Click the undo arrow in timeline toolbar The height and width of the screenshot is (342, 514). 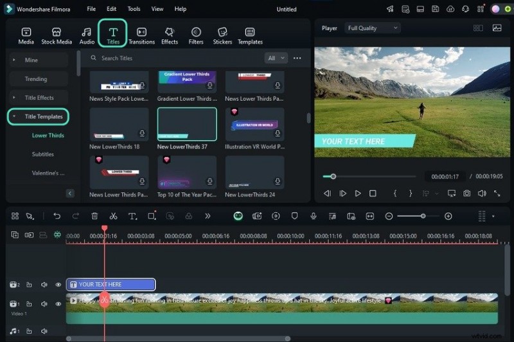click(x=57, y=217)
